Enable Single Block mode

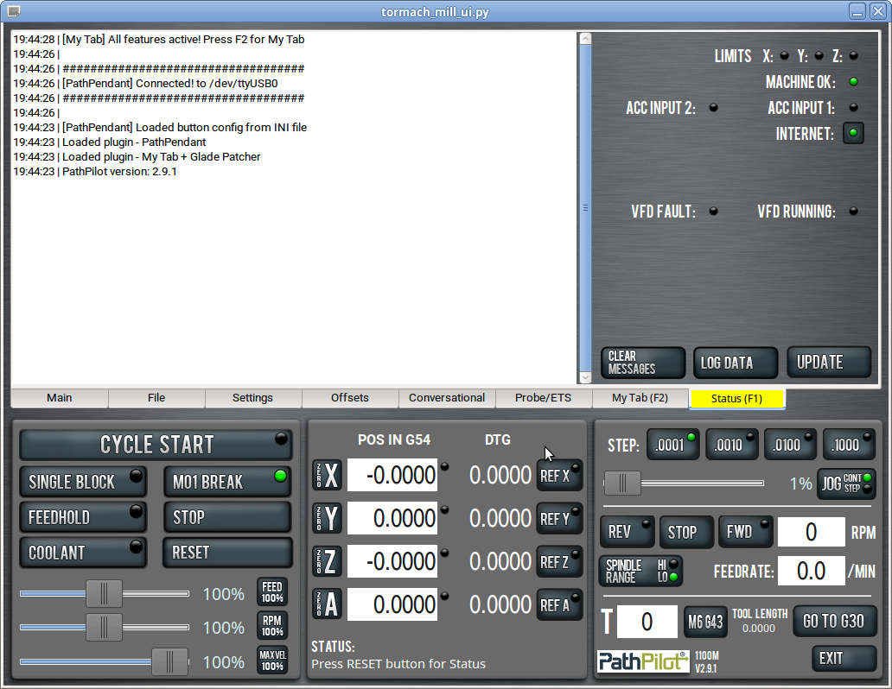[x=83, y=482]
